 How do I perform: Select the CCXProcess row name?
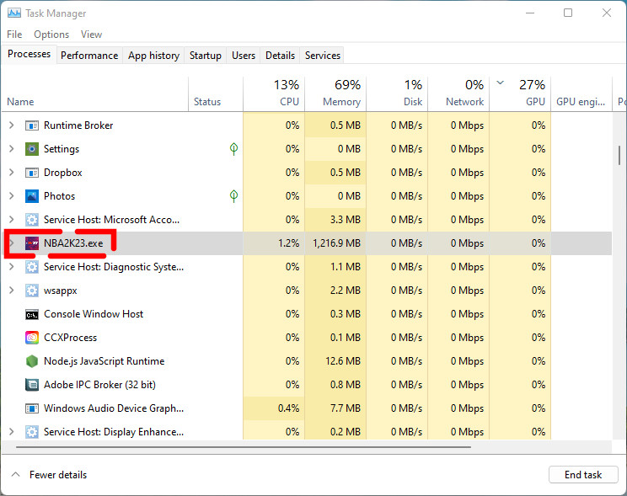click(70, 338)
